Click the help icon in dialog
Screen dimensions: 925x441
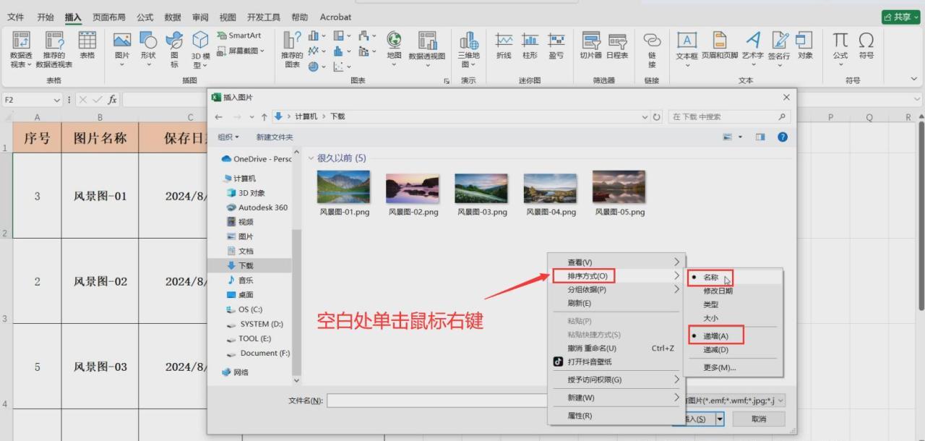[782, 137]
